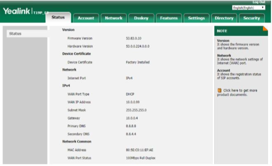Click the Firmware Version value 53.83.0.10

coord(134,38)
